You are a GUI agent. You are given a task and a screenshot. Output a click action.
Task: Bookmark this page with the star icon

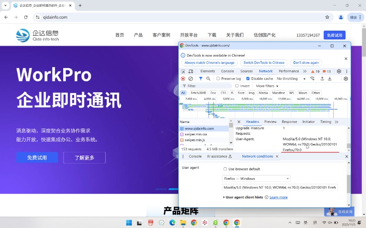pos(327,17)
